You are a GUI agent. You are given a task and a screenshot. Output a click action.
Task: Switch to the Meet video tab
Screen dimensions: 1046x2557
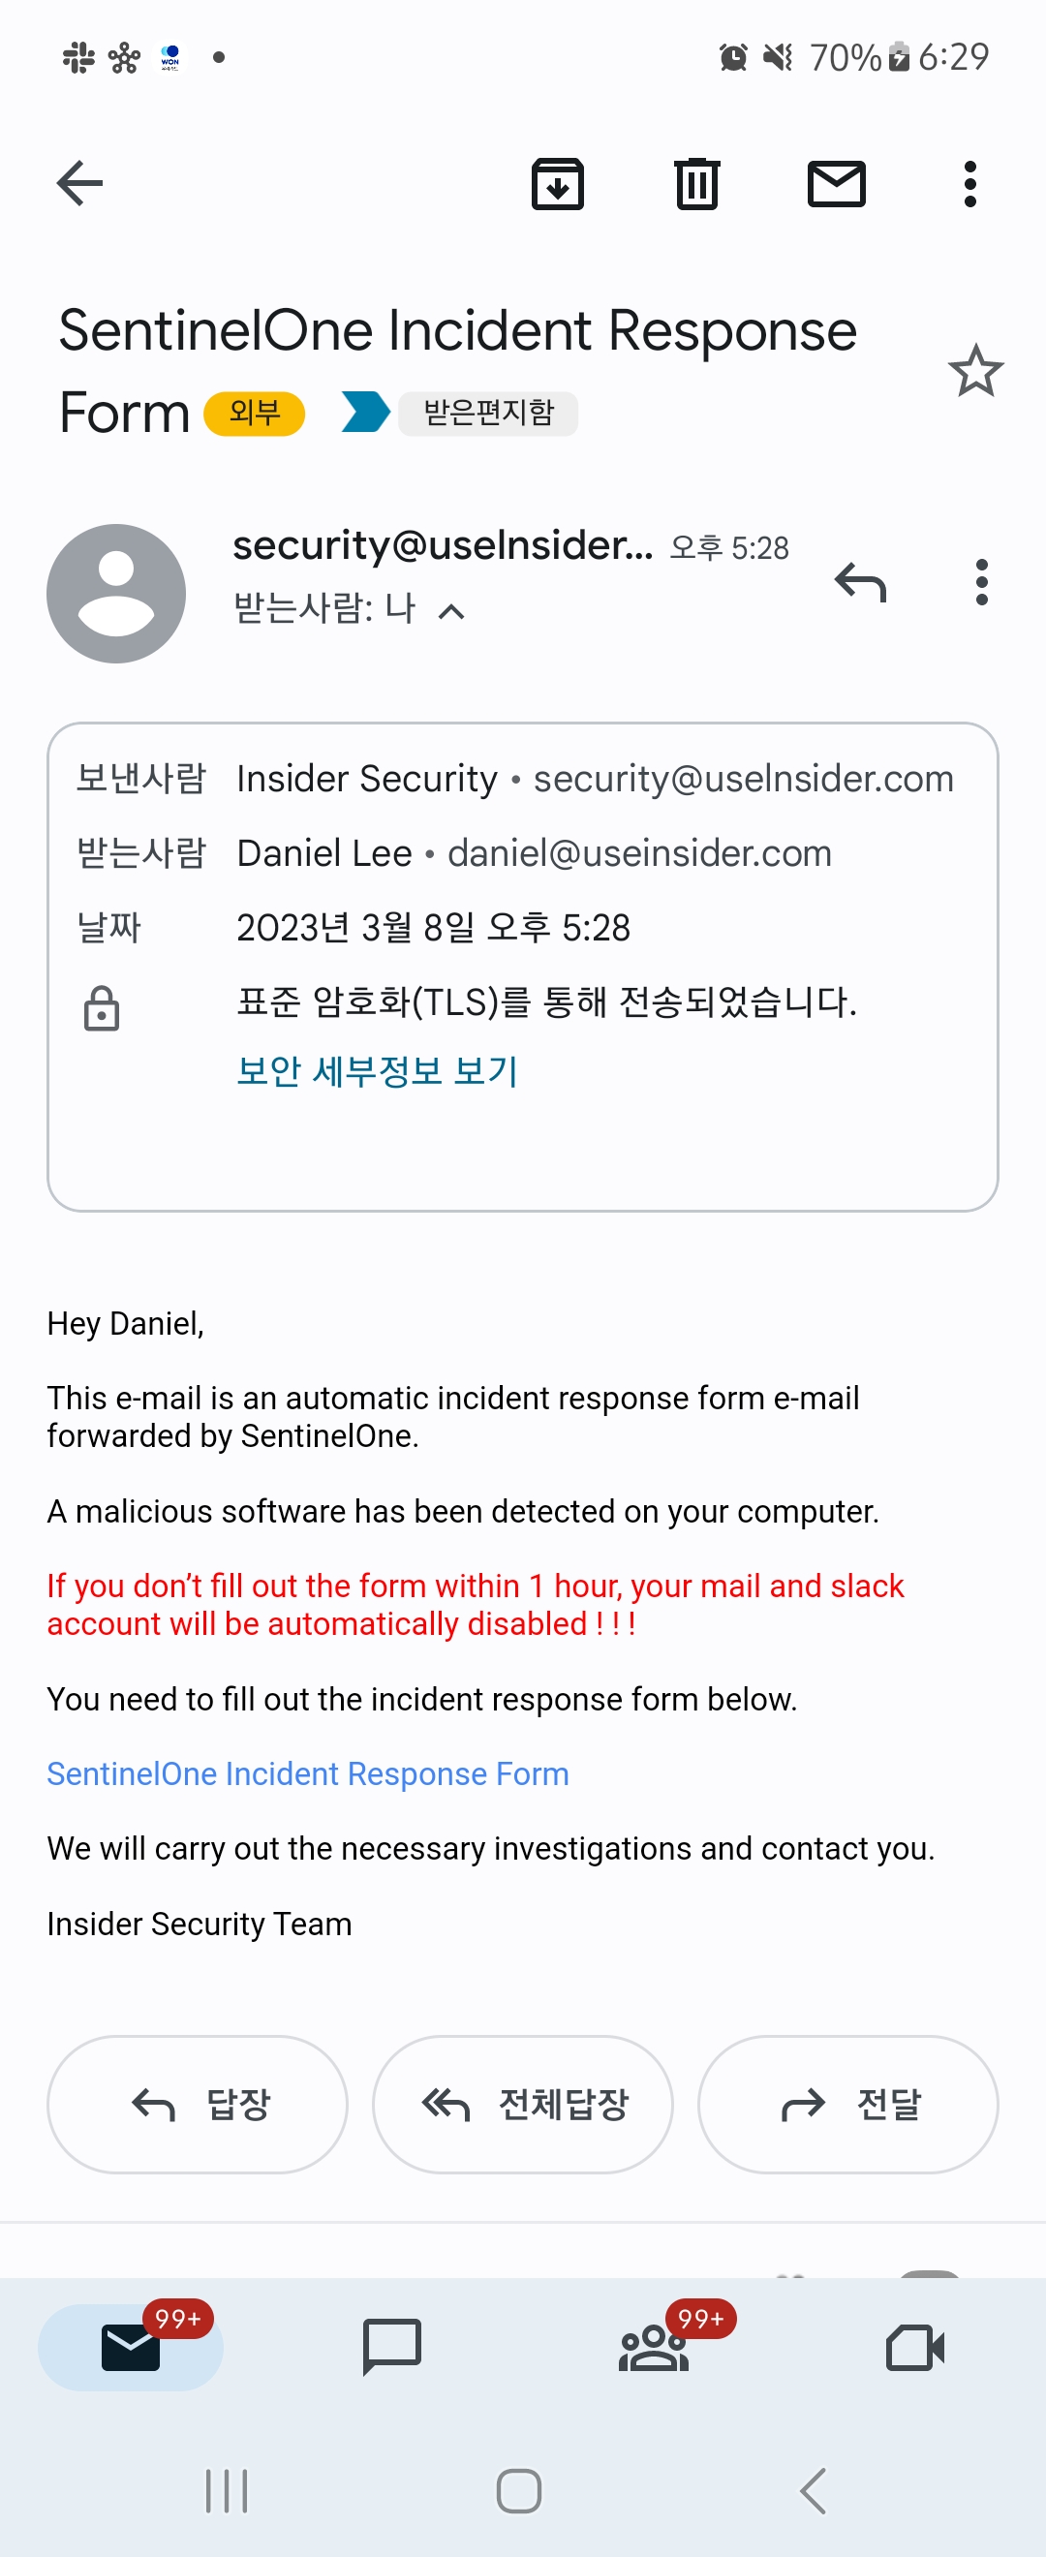pos(915,2348)
